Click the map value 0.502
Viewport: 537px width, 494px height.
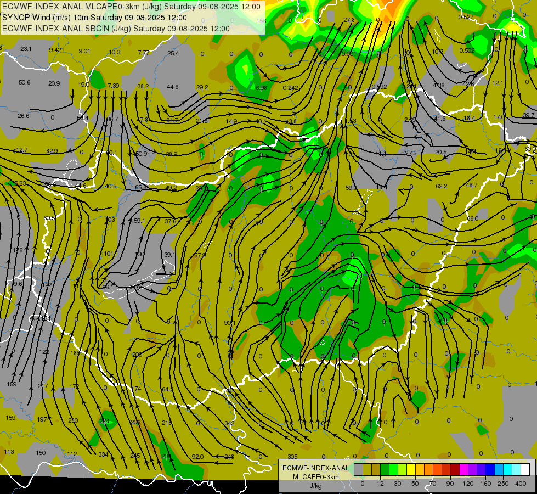pyautogui.click(x=467, y=50)
